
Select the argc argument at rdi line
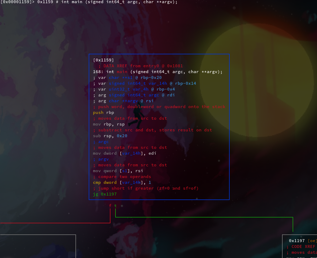point(134,95)
